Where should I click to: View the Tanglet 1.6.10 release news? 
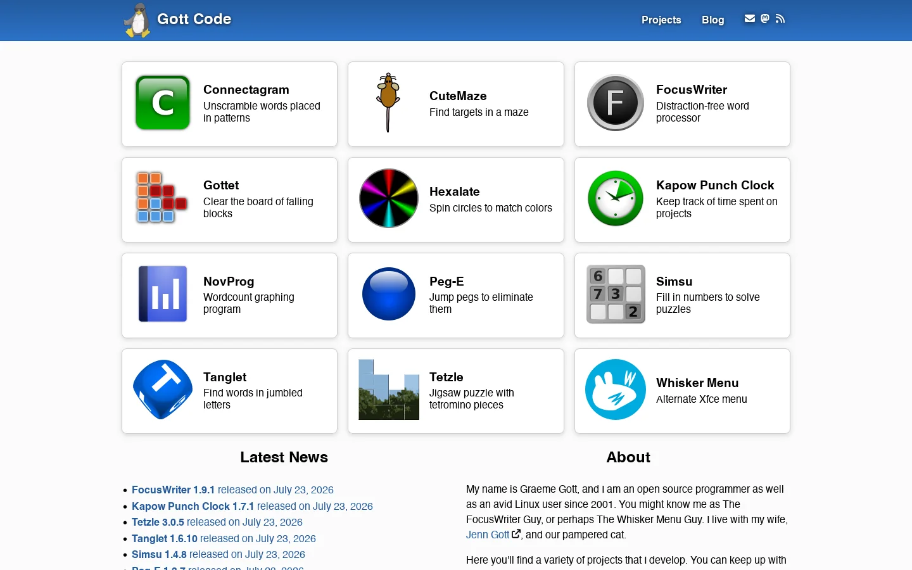click(224, 538)
